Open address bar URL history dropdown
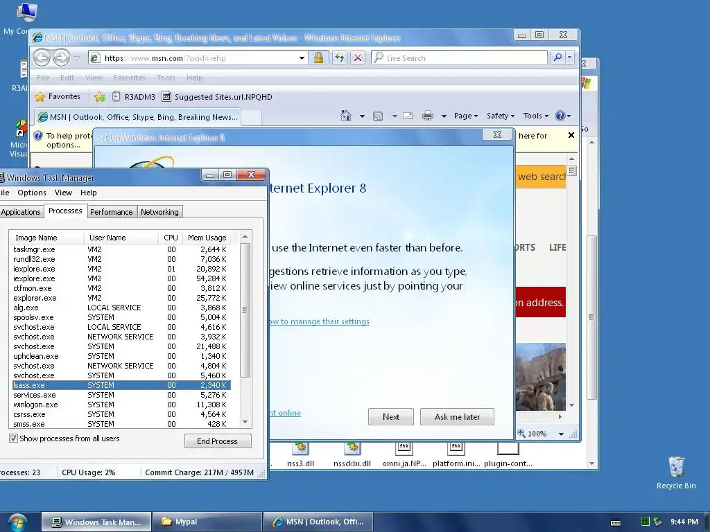710x532 pixels. pyautogui.click(x=302, y=58)
